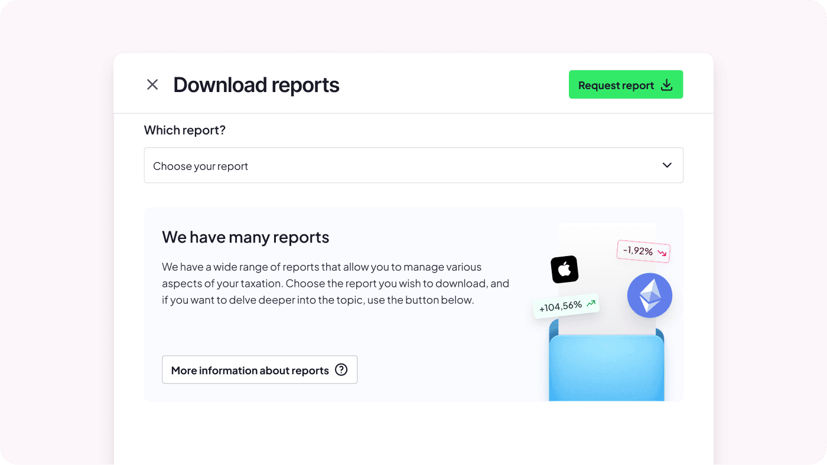
Task: Click the Request report button
Action: (x=626, y=84)
